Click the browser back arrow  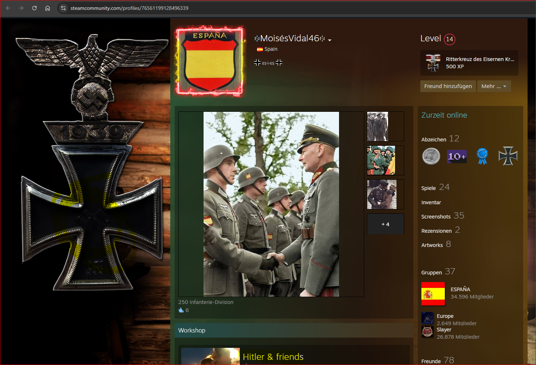(x=8, y=8)
